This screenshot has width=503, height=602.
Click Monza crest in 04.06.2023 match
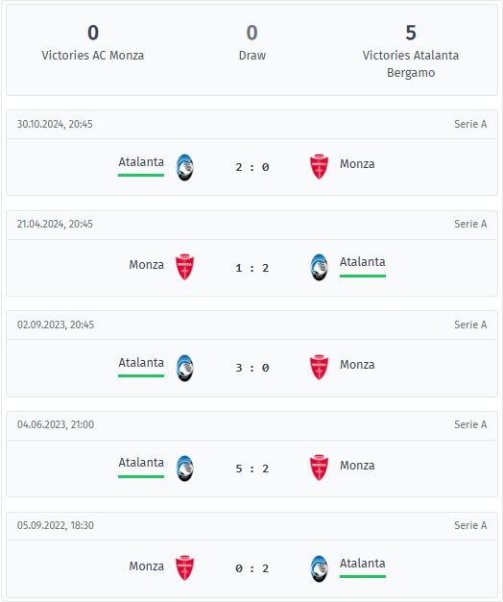pyautogui.click(x=319, y=468)
